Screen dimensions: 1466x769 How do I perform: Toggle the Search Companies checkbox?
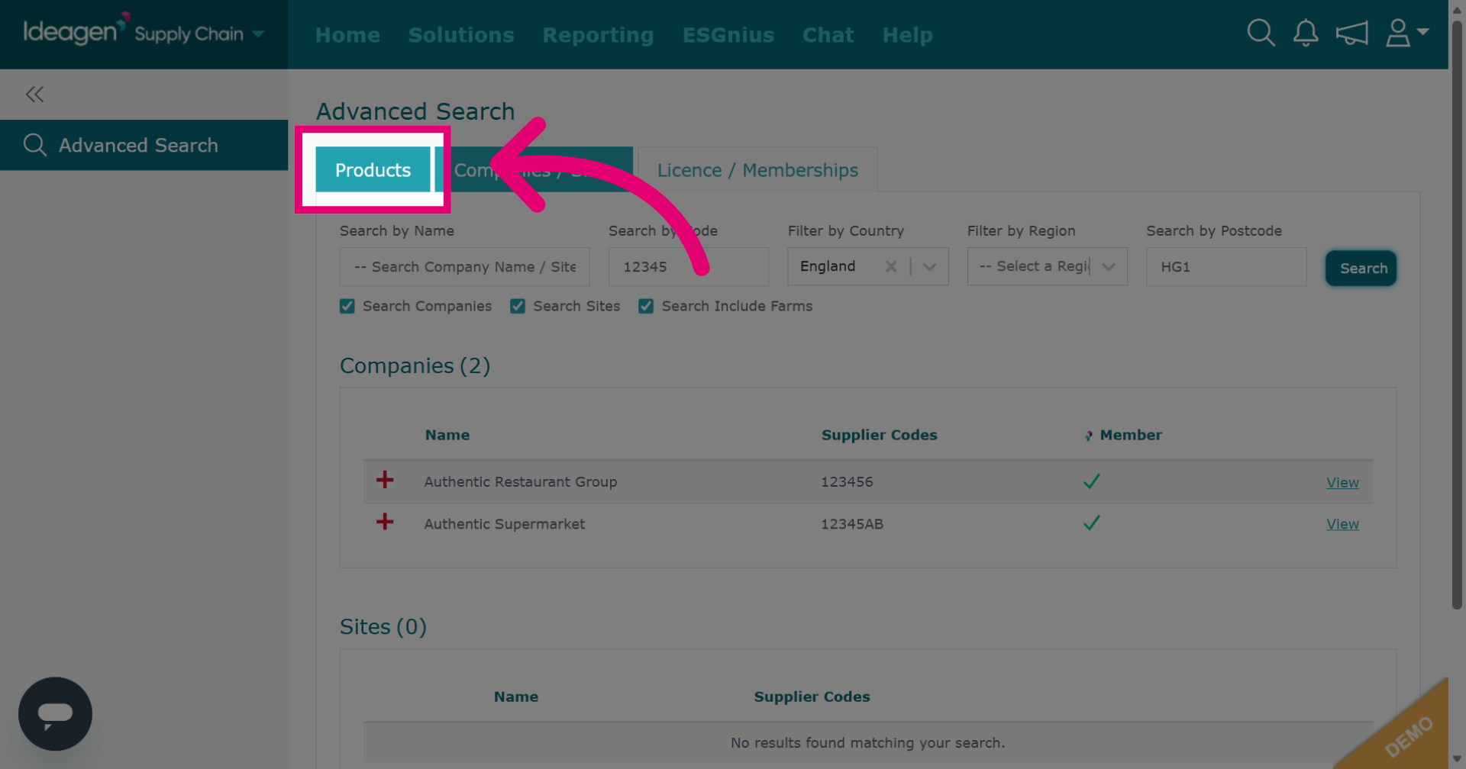[x=347, y=306]
